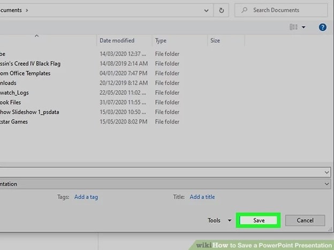Click the 15/05/2020 8:02 PM date cell
The height and width of the screenshot is (250, 334).
click(x=123, y=122)
